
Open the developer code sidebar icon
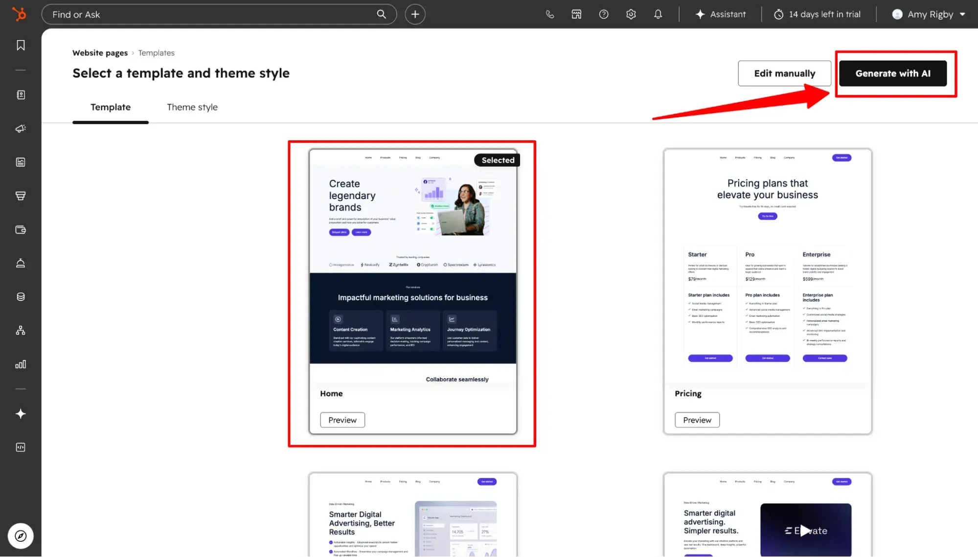[21, 447]
